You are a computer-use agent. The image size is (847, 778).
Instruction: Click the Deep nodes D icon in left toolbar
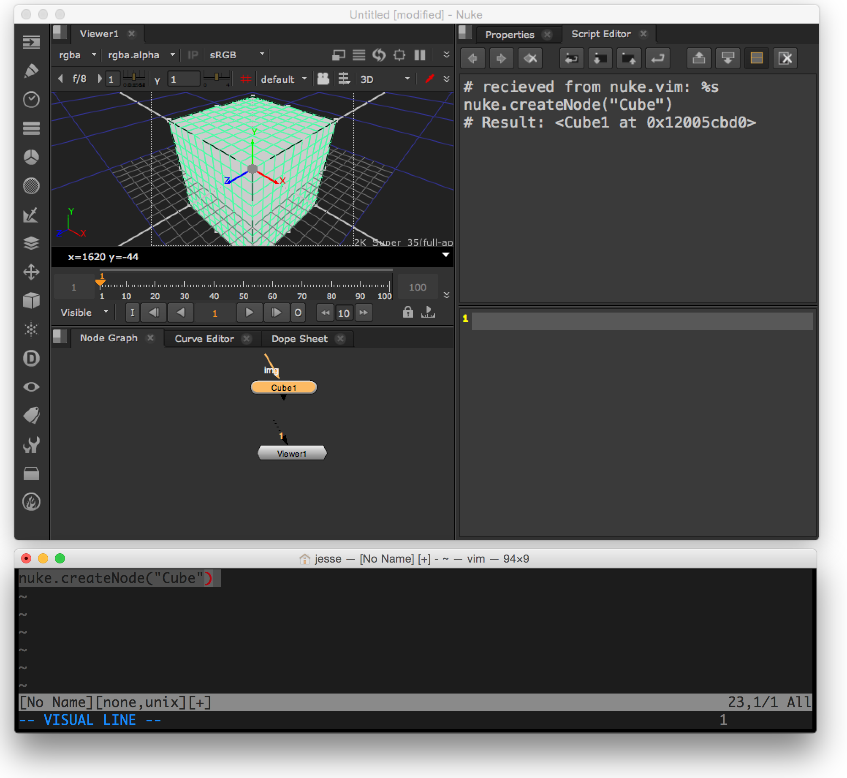click(31, 358)
